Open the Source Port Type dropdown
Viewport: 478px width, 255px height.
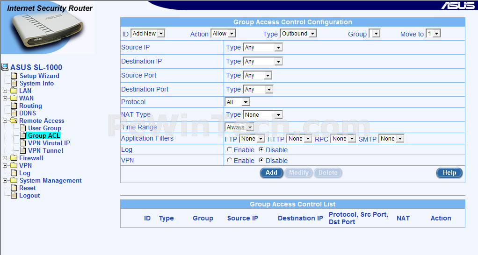click(x=258, y=76)
